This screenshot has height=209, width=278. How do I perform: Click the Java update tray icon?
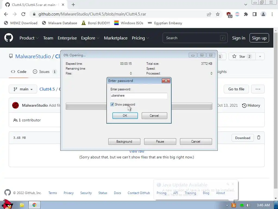click(234, 205)
